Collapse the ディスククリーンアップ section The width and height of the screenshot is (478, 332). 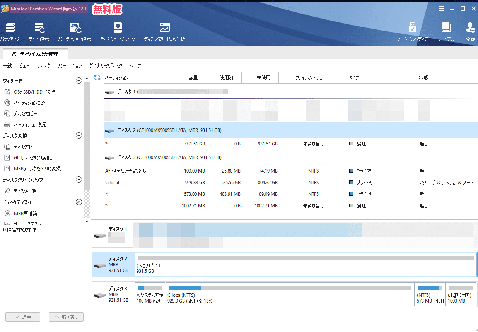[79, 180]
